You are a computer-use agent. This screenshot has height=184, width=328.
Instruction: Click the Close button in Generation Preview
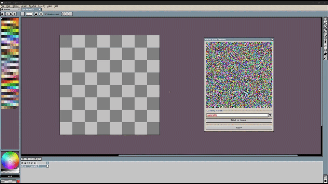pos(239,128)
